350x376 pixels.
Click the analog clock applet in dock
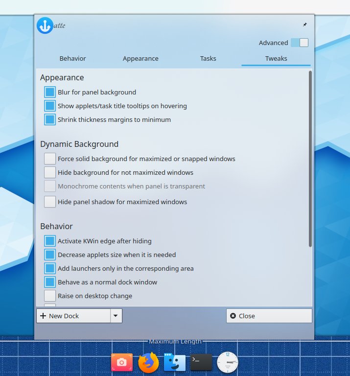[x=228, y=362]
